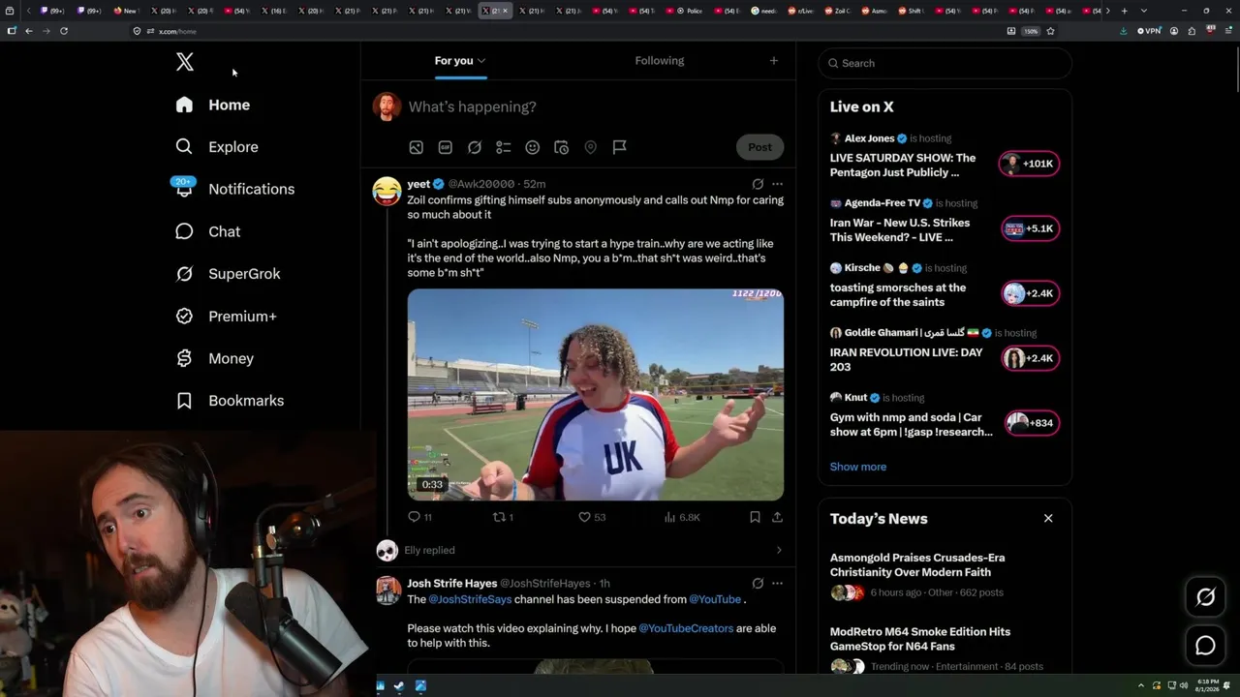
Task: Click the Post button
Action: point(759,147)
